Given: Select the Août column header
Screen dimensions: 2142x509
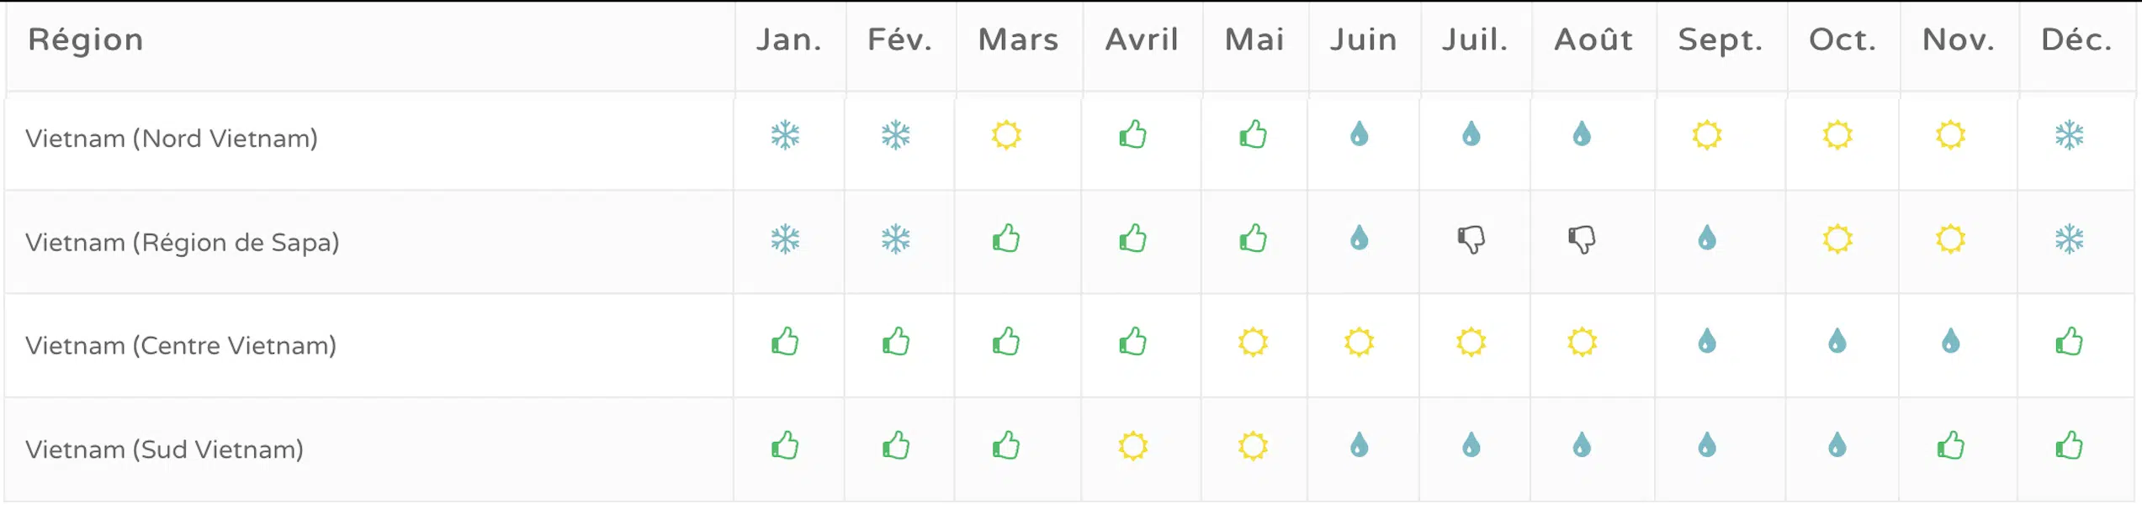Looking at the screenshot, I should (1593, 39).
